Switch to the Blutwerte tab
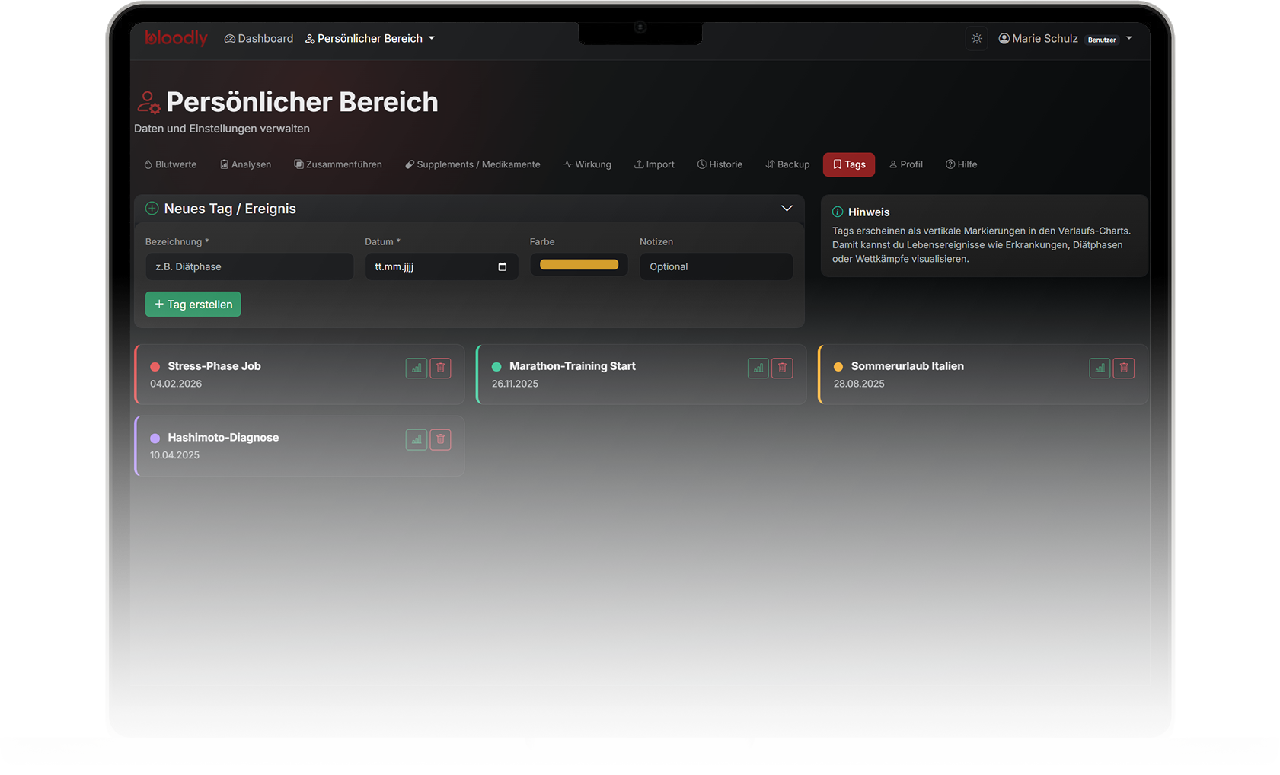 (171, 164)
